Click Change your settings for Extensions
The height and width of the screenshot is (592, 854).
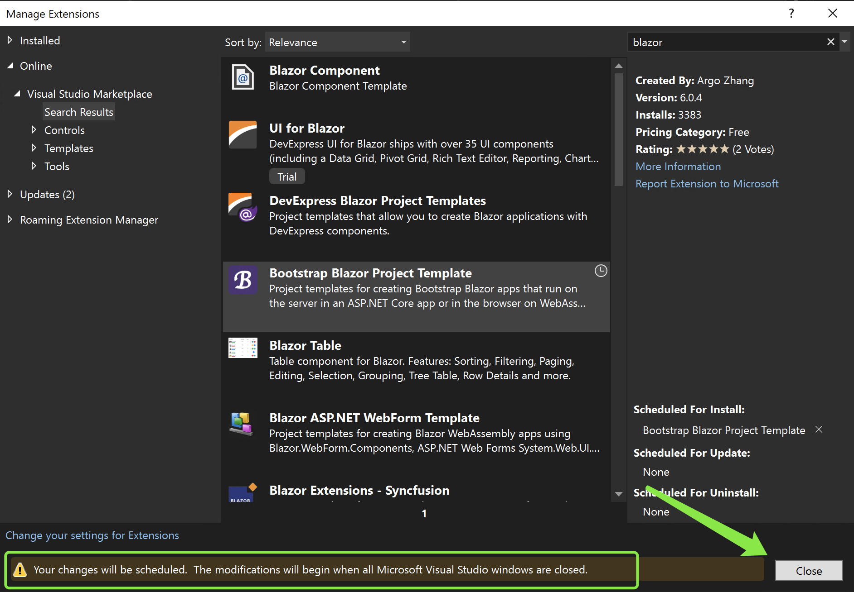pos(92,535)
